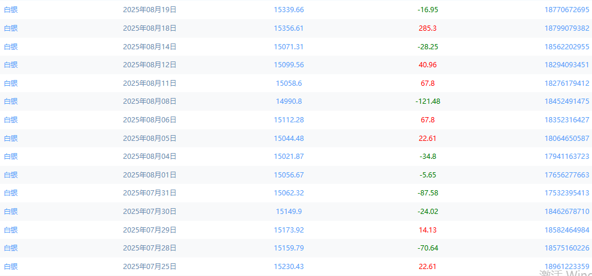This screenshot has height=276, width=592.
Task: Select the date 2025年07月31日
Action: [149, 193]
